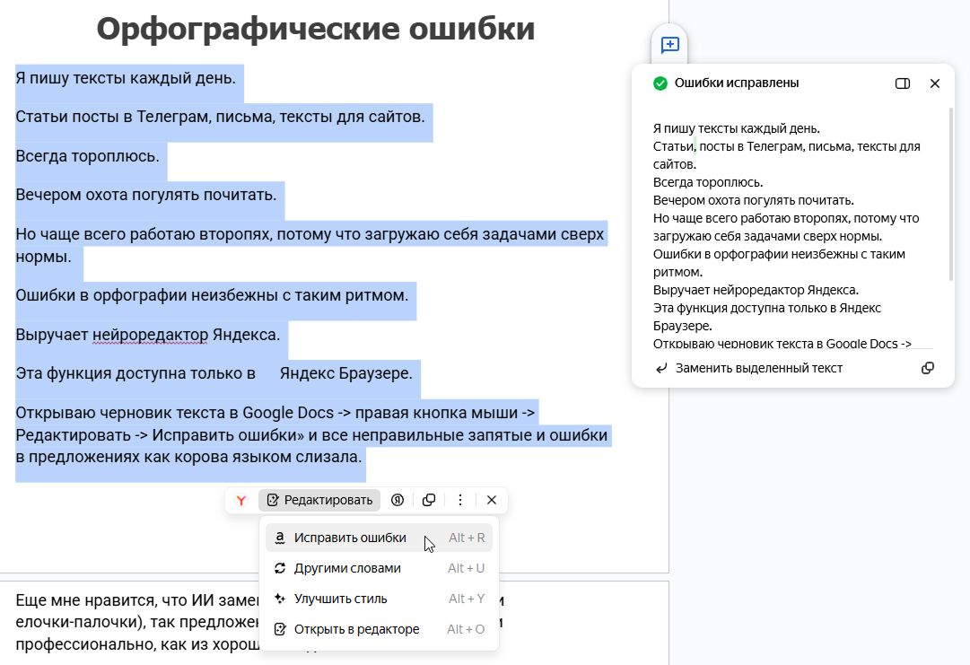Click the Яндекс neuro icon in the toolbar

[x=398, y=500]
